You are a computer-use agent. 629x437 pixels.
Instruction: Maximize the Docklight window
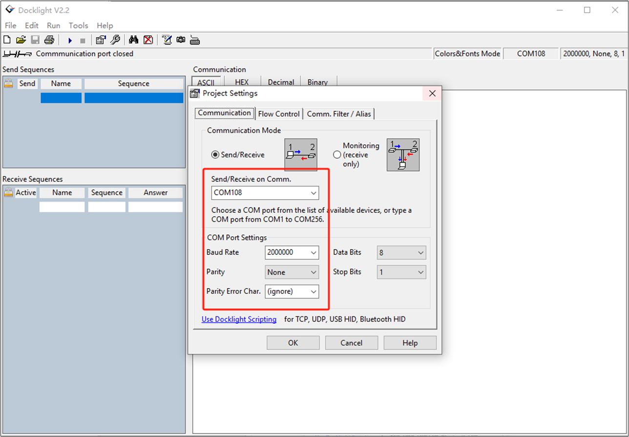pos(587,10)
